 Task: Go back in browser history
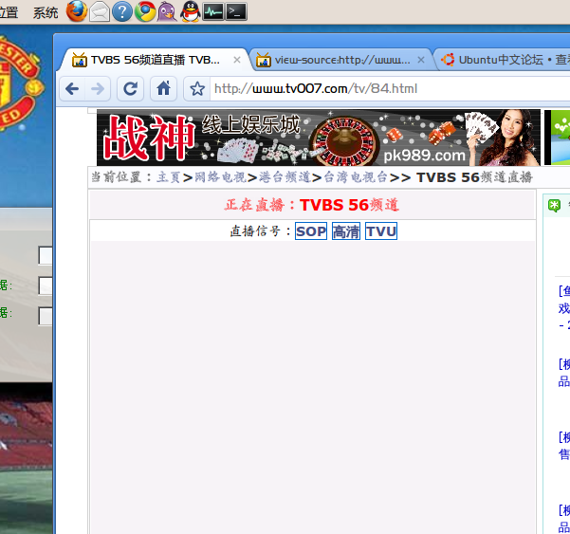point(72,89)
